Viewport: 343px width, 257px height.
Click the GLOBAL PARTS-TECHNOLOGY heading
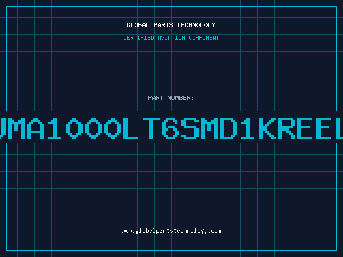(x=171, y=25)
